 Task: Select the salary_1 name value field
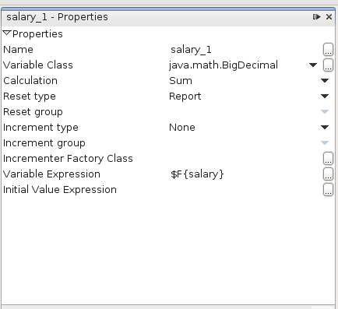[x=245, y=50]
